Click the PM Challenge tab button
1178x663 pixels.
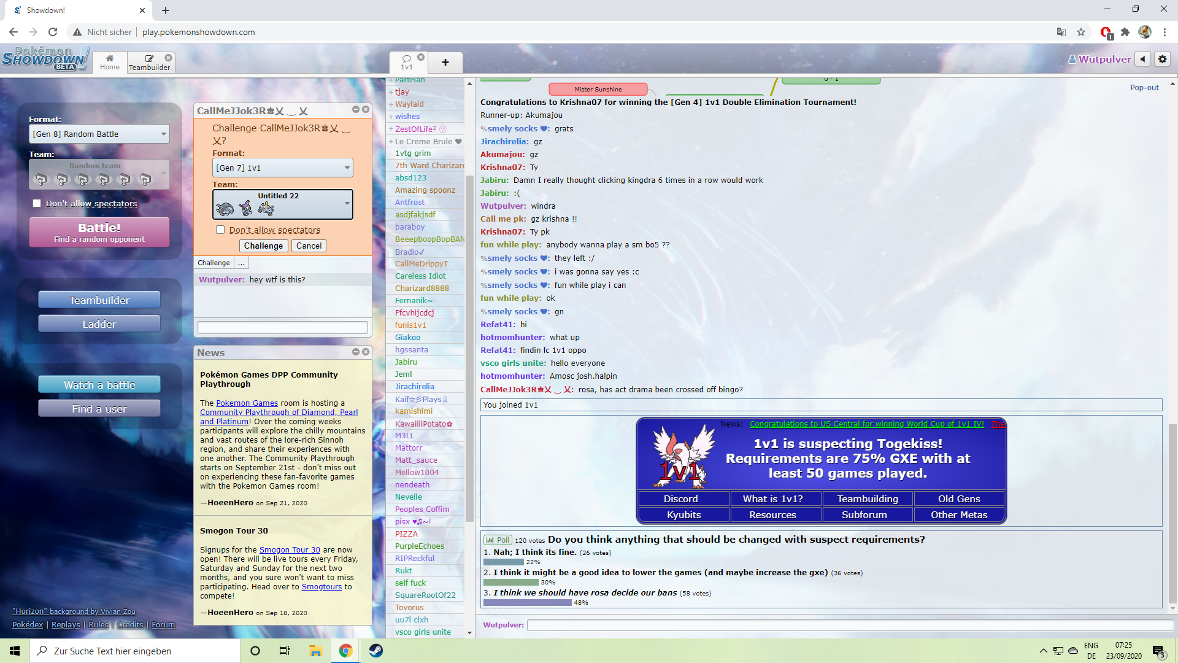tap(214, 263)
